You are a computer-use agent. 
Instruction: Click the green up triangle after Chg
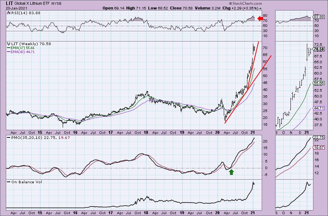click(x=260, y=8)
